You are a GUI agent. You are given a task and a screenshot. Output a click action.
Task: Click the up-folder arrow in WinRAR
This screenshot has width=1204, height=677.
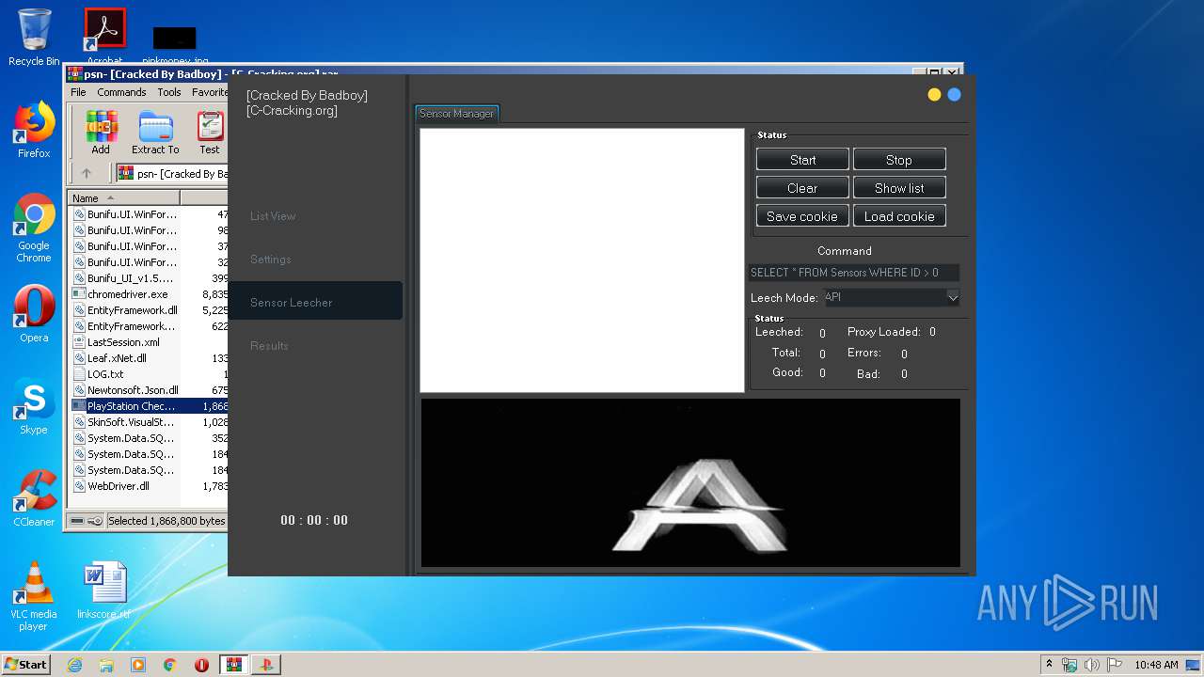pyautogui.click(x=87, y=173)
